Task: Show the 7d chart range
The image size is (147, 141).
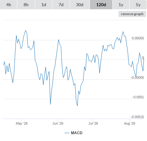Action: click(x=61, y=5)
